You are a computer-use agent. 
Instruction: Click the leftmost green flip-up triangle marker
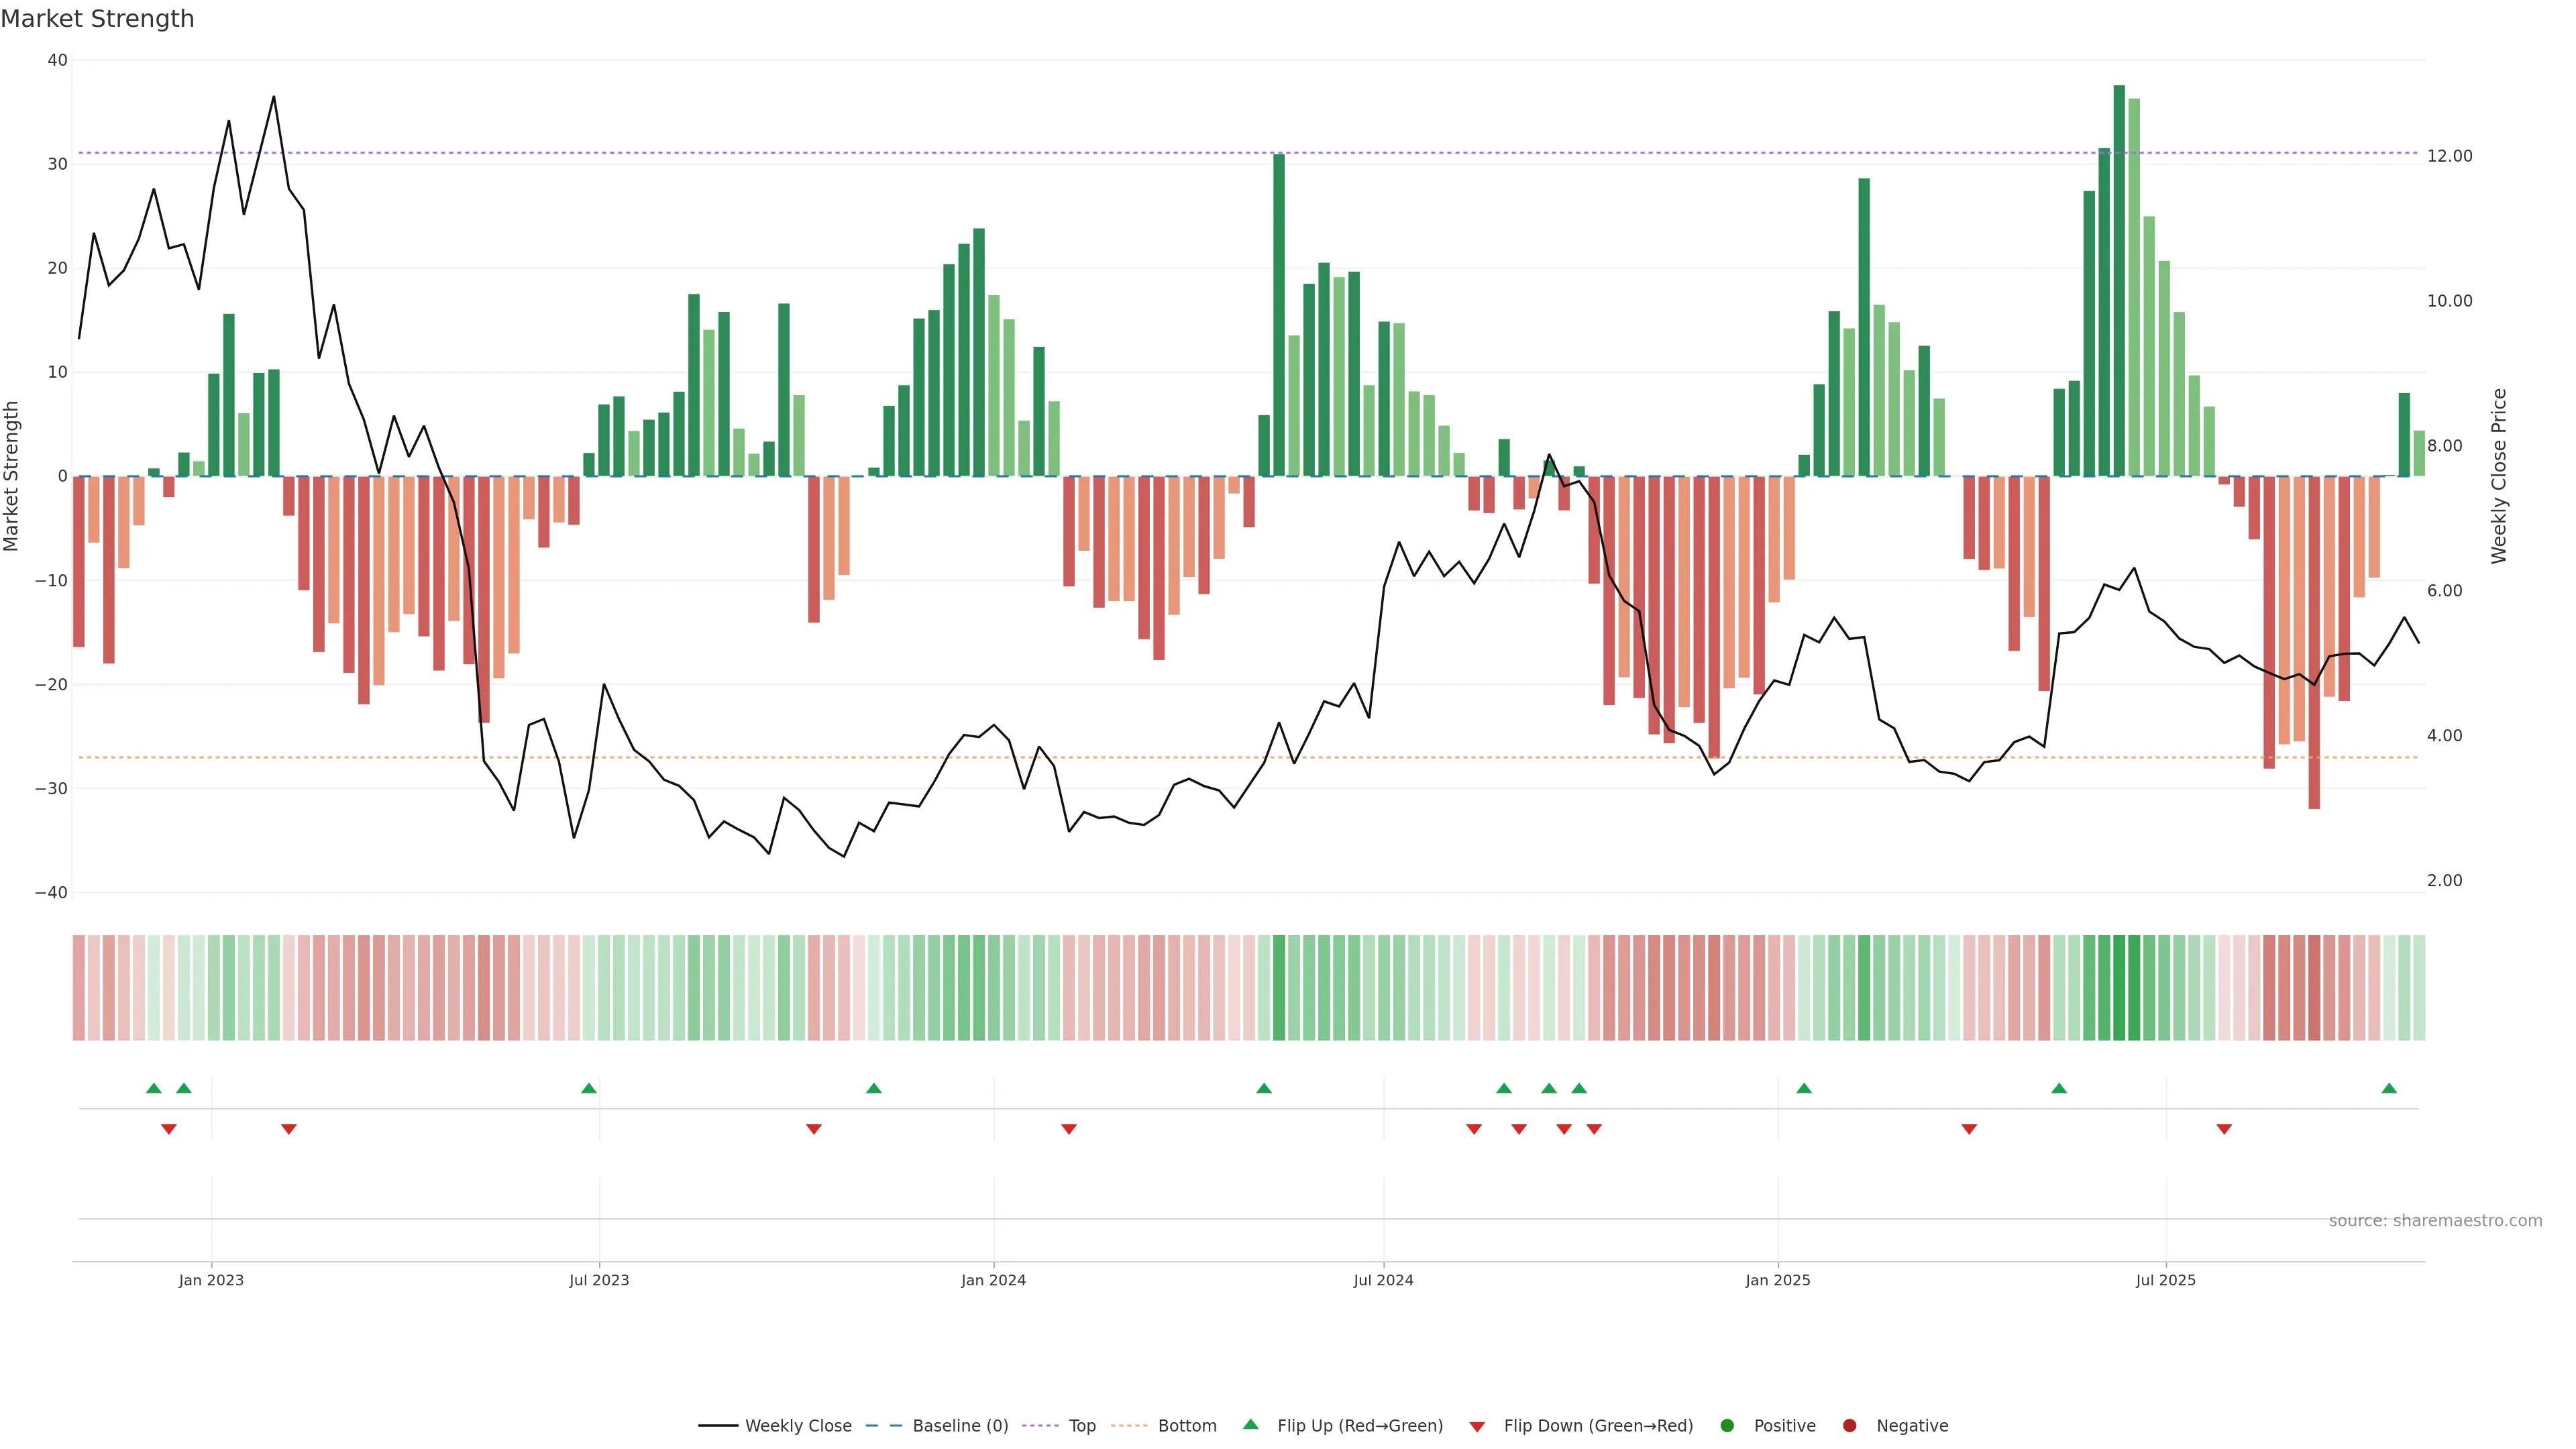coord(153,1088)
